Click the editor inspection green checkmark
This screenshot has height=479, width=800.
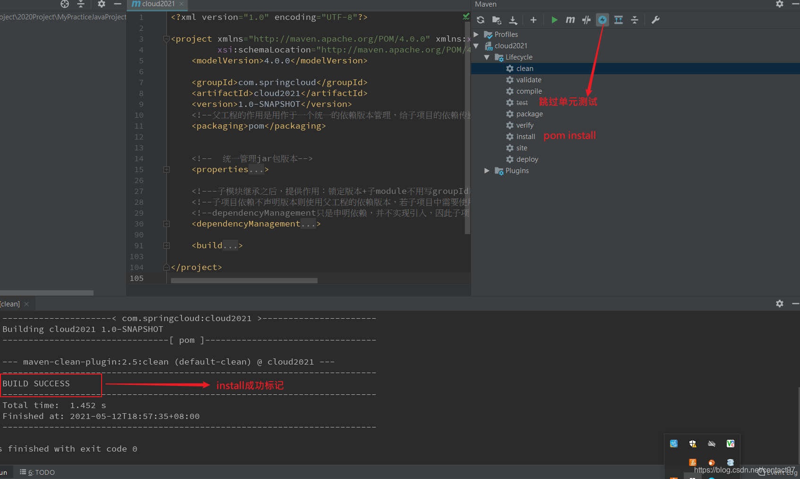(466, 17)
